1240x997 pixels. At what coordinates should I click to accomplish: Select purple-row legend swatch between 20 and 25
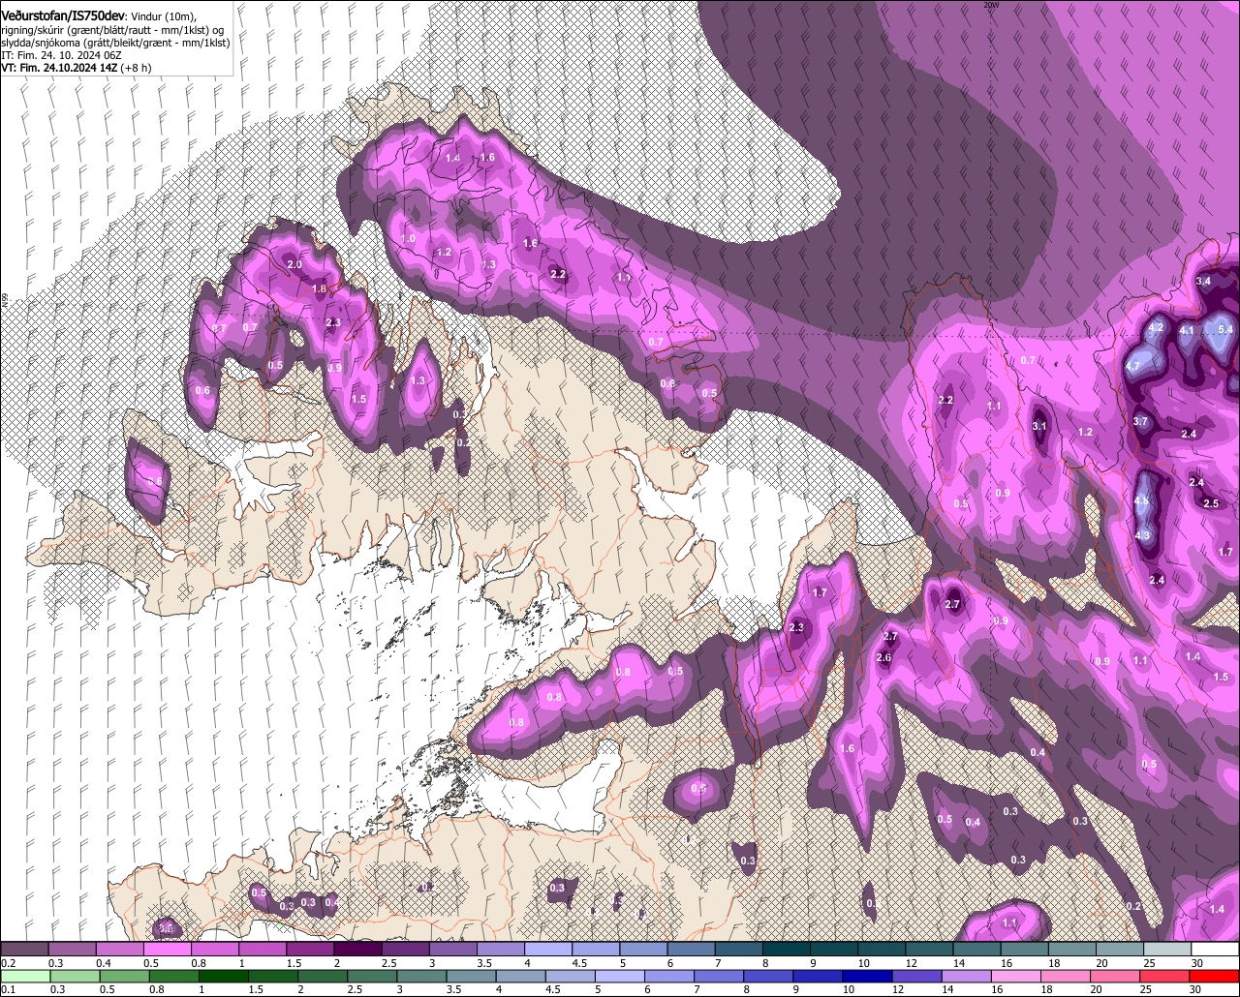[1120, 949]
